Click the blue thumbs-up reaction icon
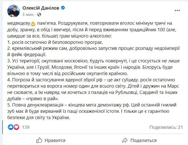188x145 pixels. [11, 127]
